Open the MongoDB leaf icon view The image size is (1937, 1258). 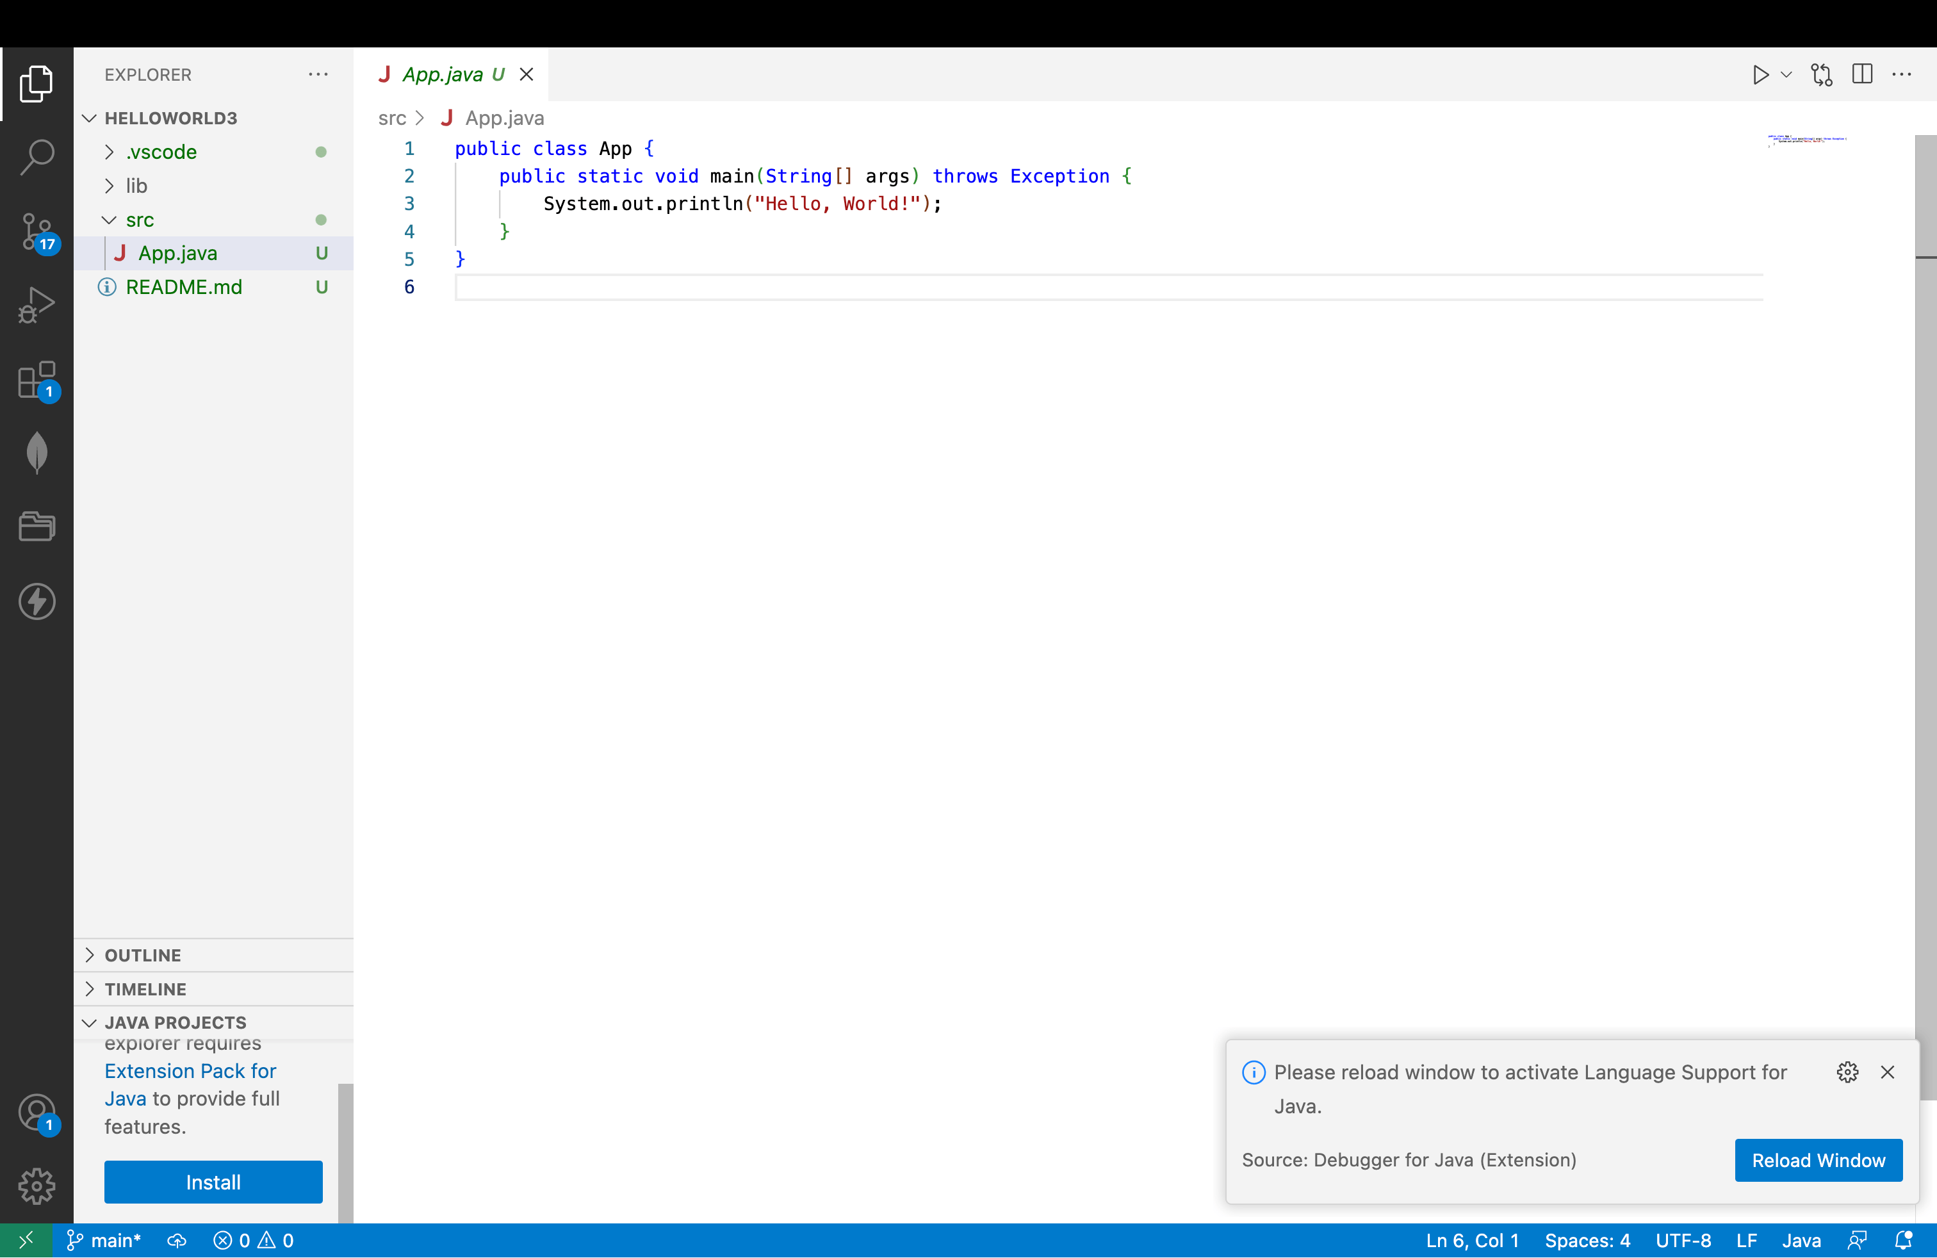pyautogui.click(x=37, y=452)
